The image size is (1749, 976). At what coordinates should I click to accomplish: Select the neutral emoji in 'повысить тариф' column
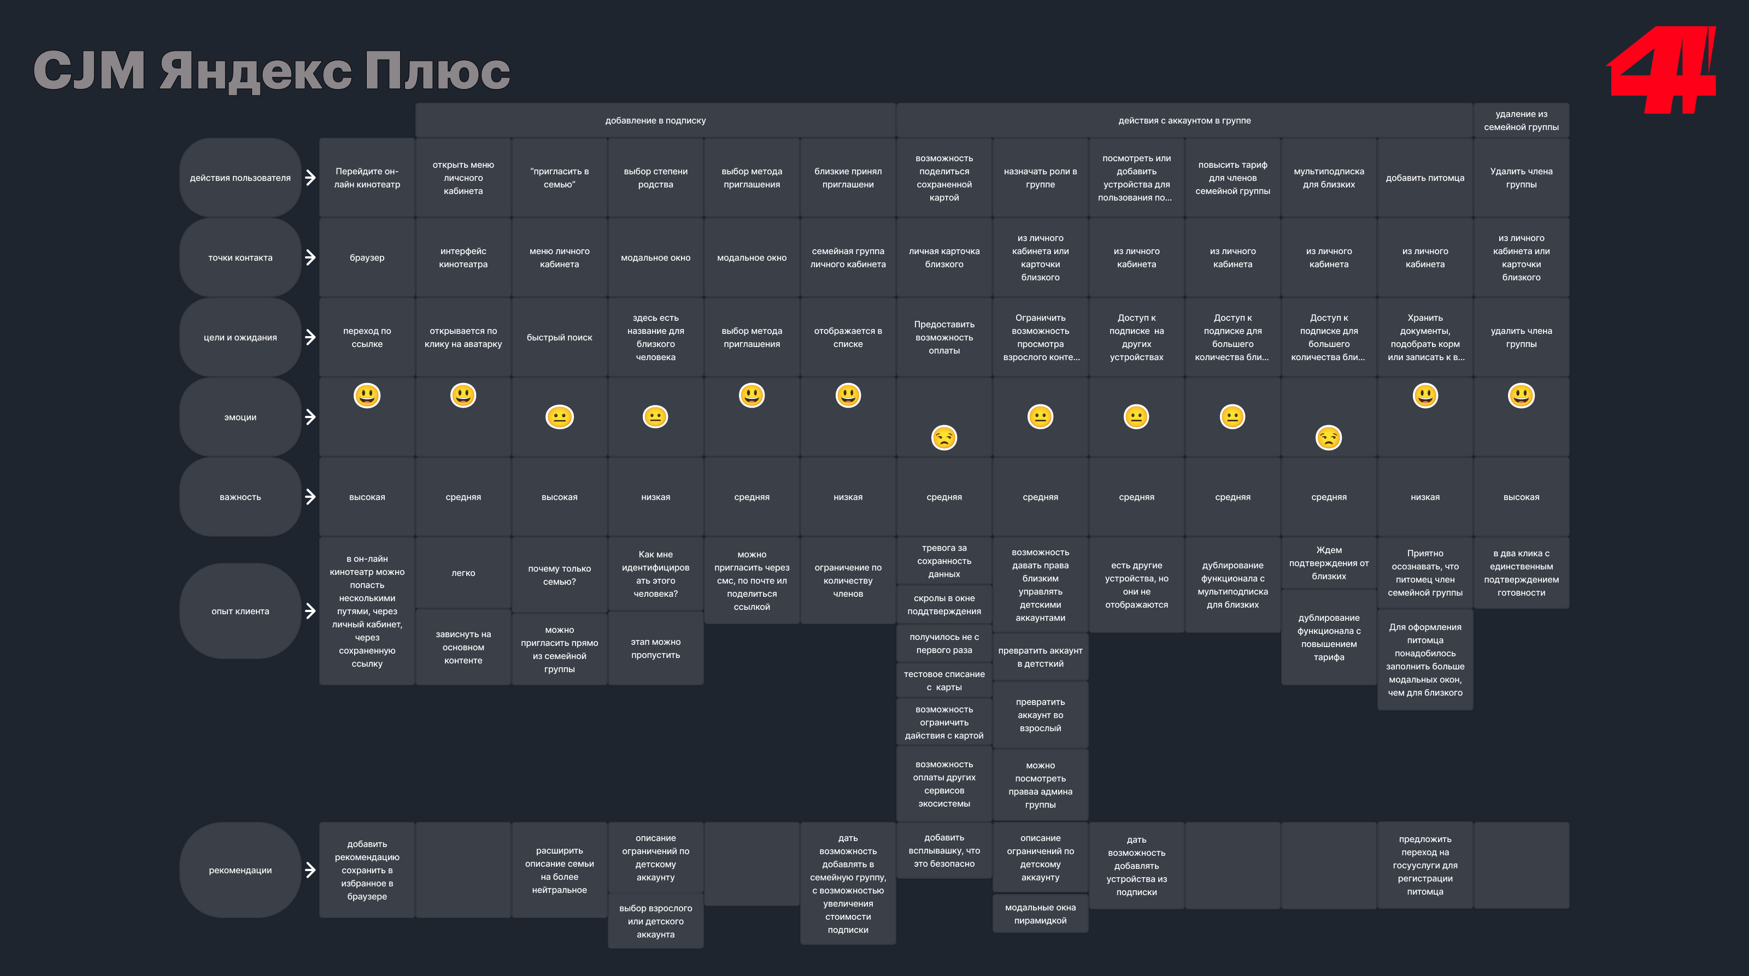1232,417
